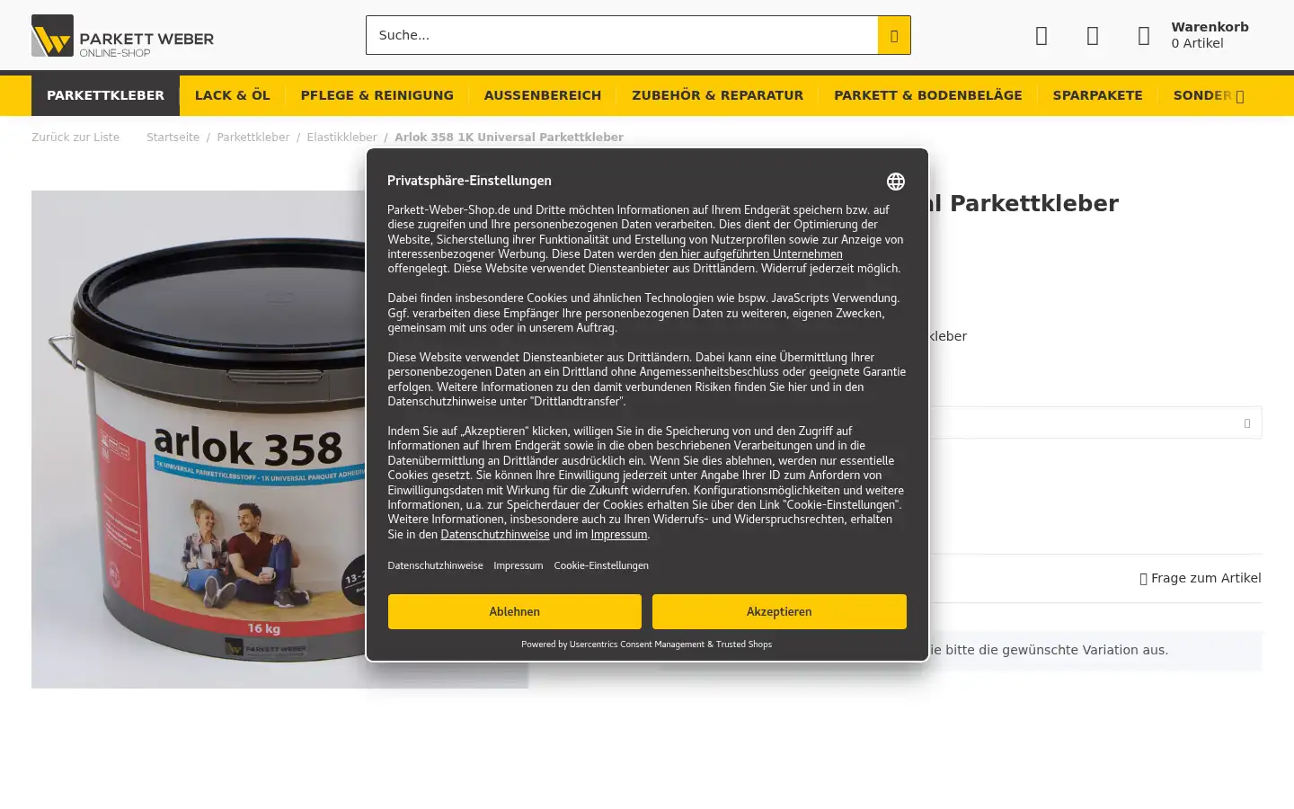Open the header icon left of the cart
This screenshot has width=1294, height=809.
1093,35
